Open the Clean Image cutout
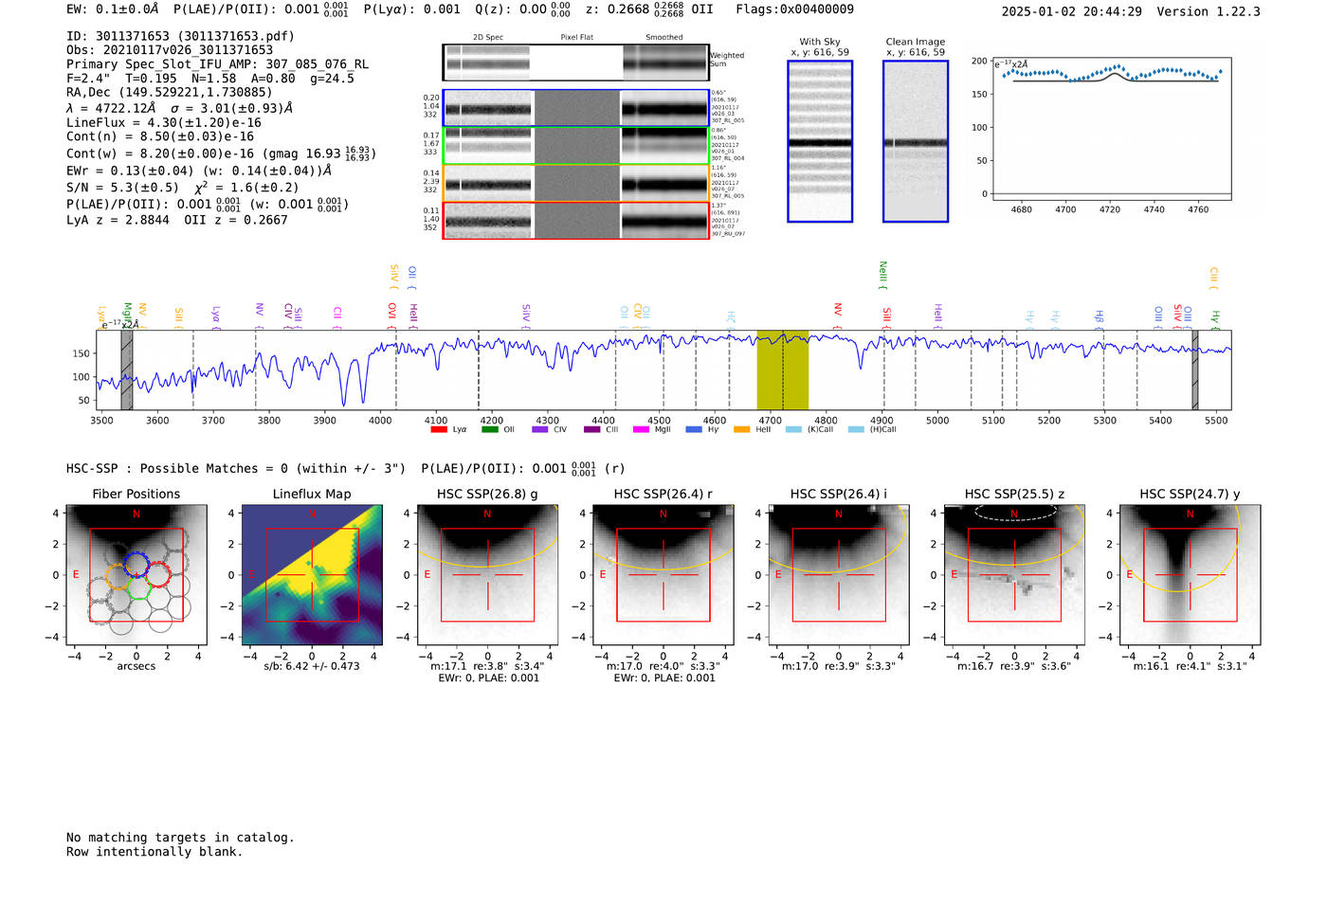The image size is (1327, 903). [x=916, y=141]
